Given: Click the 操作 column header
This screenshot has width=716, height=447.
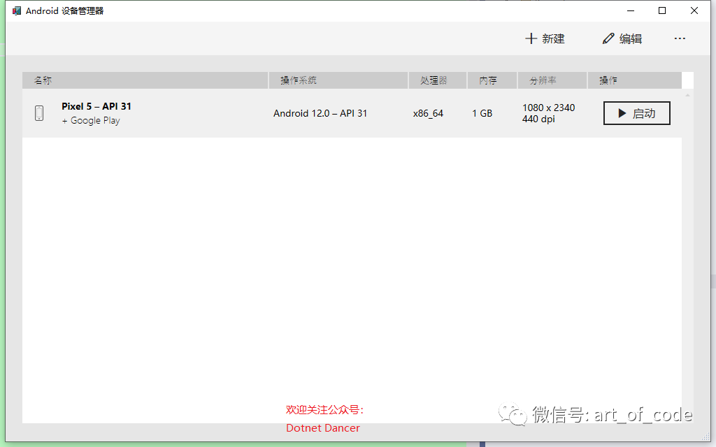Looking at the screenshot, I should point(635,80).
